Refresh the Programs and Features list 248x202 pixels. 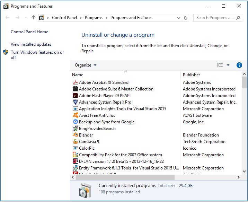pyautogui.click(x=186, y=18)
